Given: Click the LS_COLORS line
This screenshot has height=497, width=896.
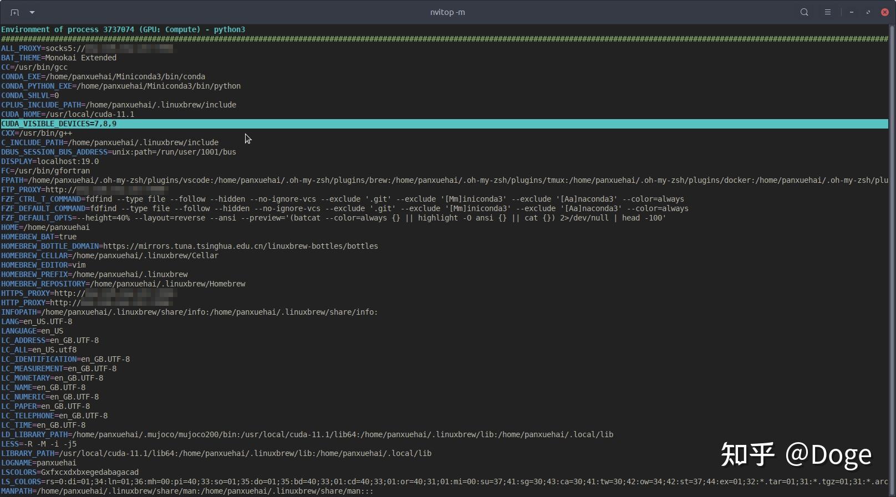Looking at the screenshot, I should point(445,481).
